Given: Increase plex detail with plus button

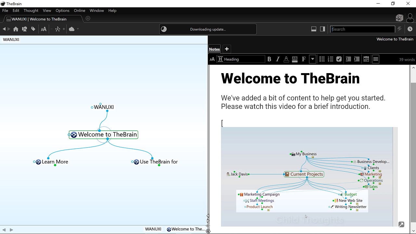Looking at the screenshot, I should coord(64,29).
